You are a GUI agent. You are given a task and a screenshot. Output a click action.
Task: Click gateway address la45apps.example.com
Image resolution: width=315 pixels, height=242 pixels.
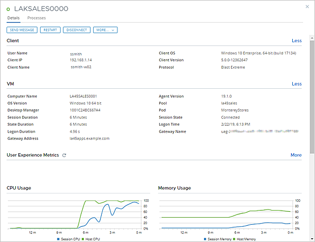point(89,139)
